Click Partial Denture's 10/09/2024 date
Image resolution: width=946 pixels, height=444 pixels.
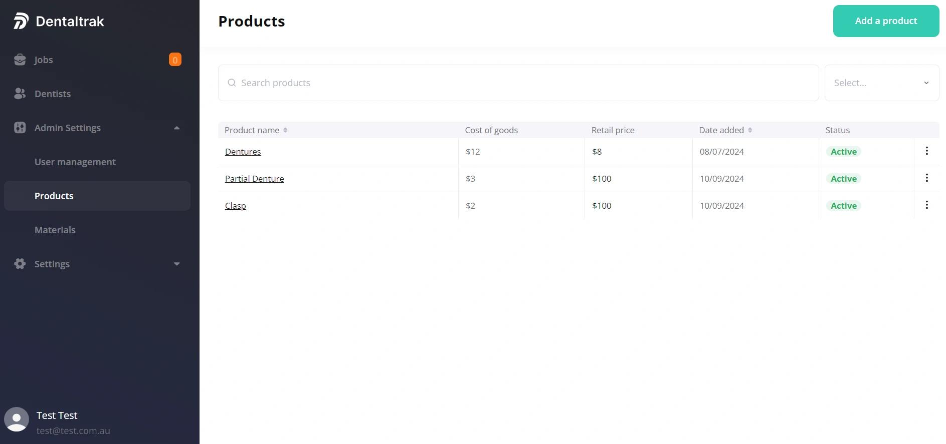721,179
